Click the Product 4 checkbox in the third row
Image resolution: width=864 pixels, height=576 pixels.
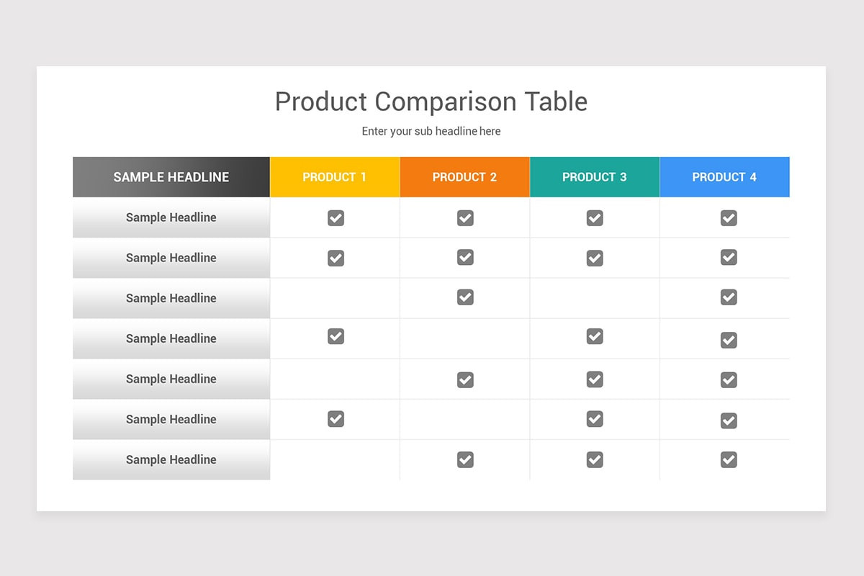click(x=729, y=297)
